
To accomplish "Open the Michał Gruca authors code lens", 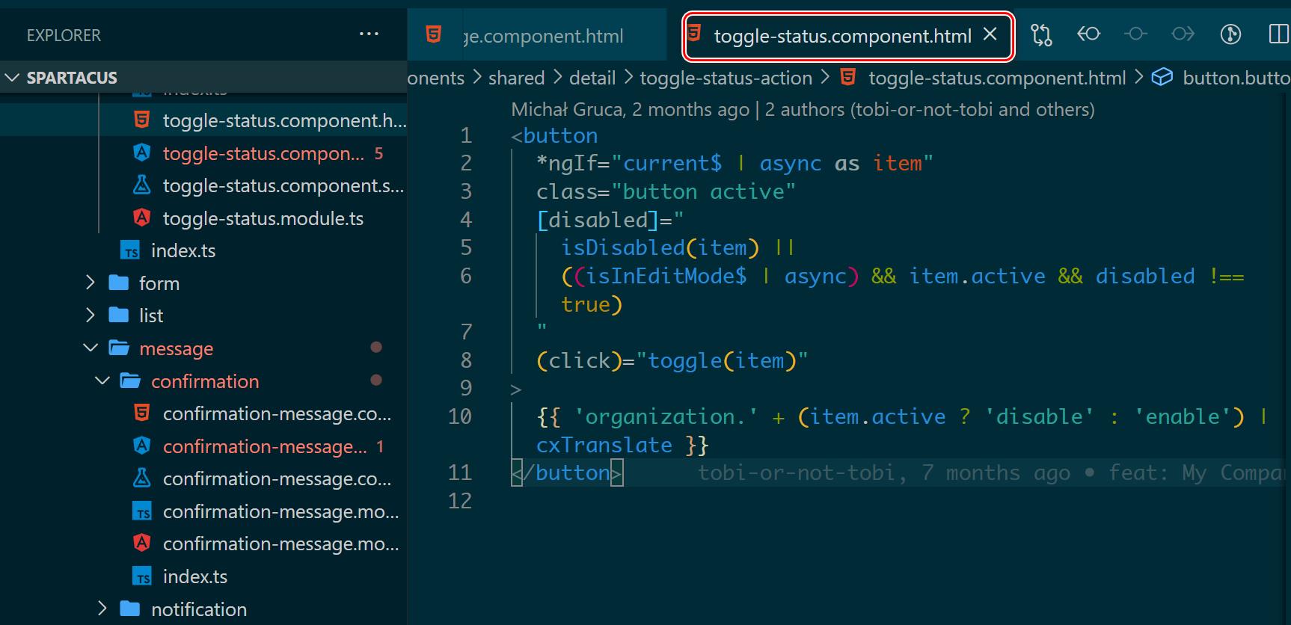I will [x=803, y=110].
